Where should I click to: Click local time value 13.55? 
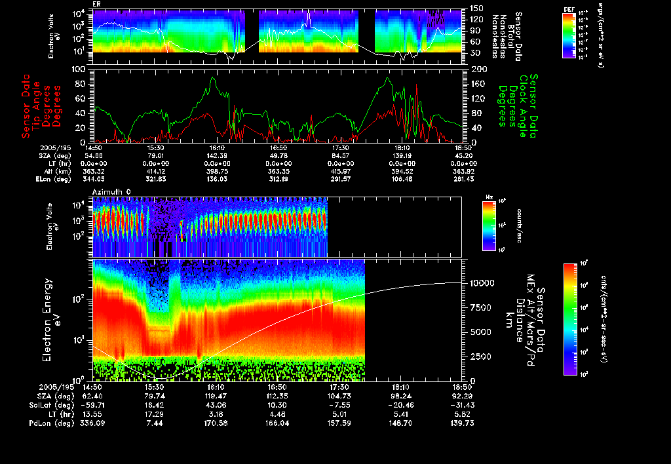(93, 414)
